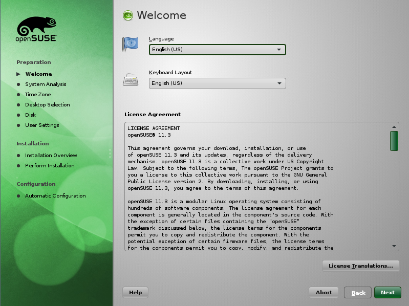Click the Welcome step arrow marker
Viewport: 409px width, 306px height.
18,74
